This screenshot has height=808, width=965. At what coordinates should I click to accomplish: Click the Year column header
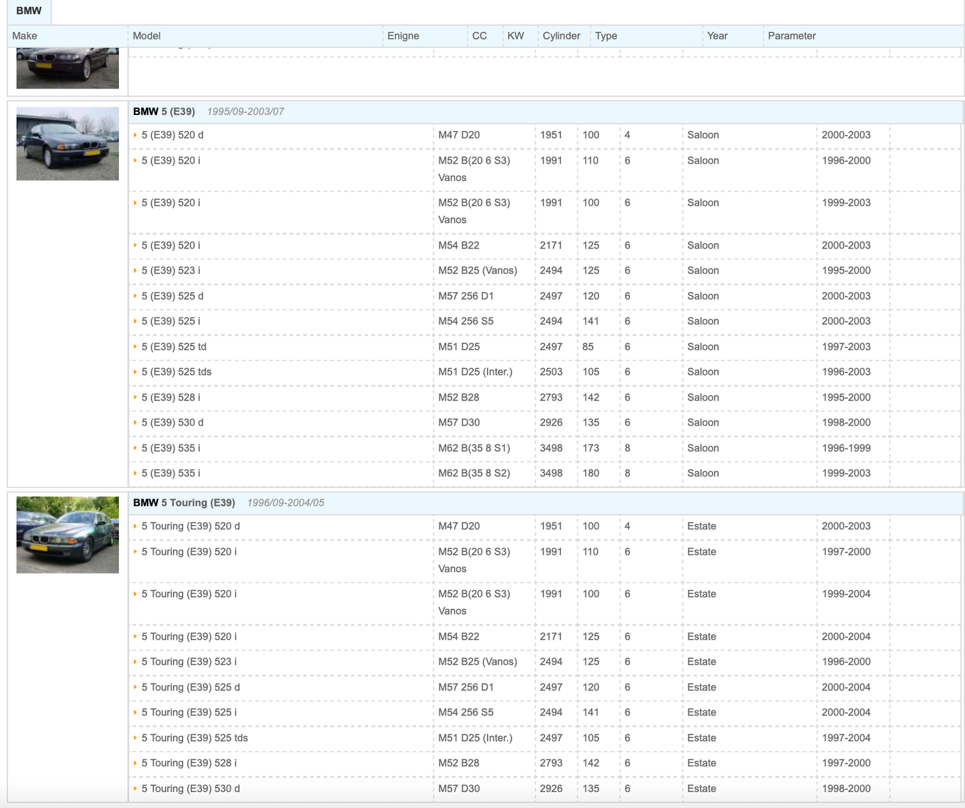point(717,36)
